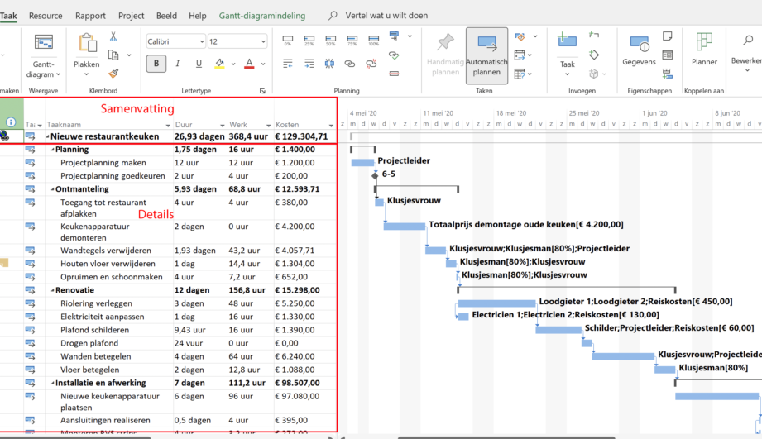Click the indent task icon
The image size is (762, 439).
coord(309,63)
